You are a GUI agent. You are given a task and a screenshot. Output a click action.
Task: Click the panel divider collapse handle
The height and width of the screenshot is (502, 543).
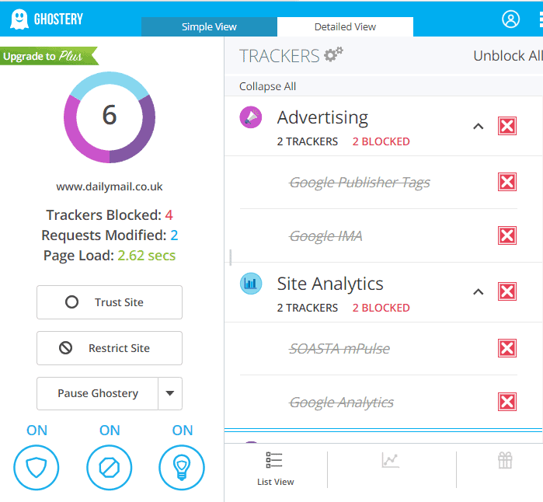(x=230, y=257)
